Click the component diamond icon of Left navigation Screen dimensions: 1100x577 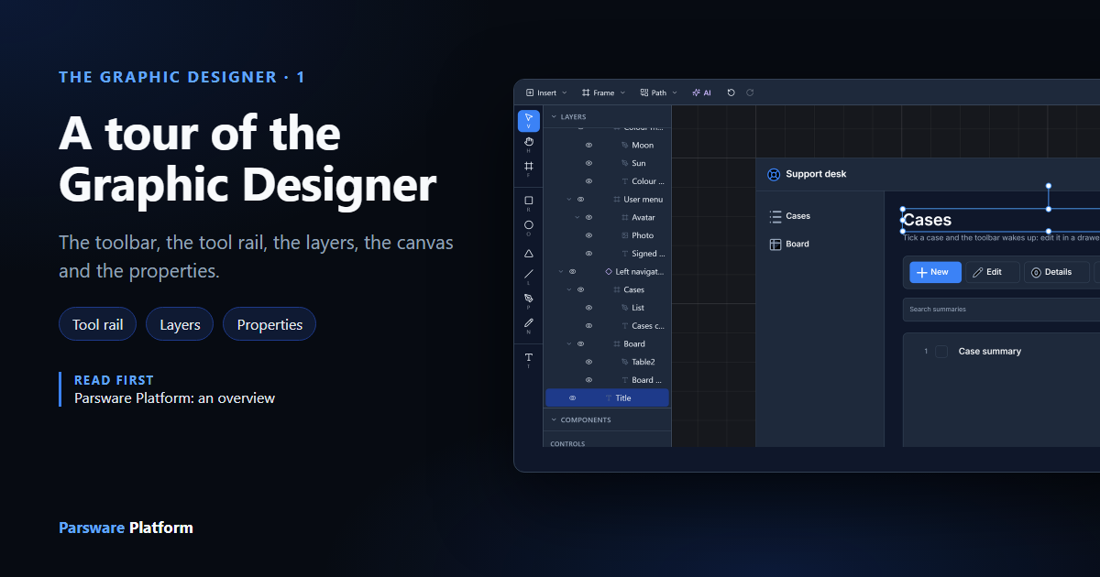point(609,272)
